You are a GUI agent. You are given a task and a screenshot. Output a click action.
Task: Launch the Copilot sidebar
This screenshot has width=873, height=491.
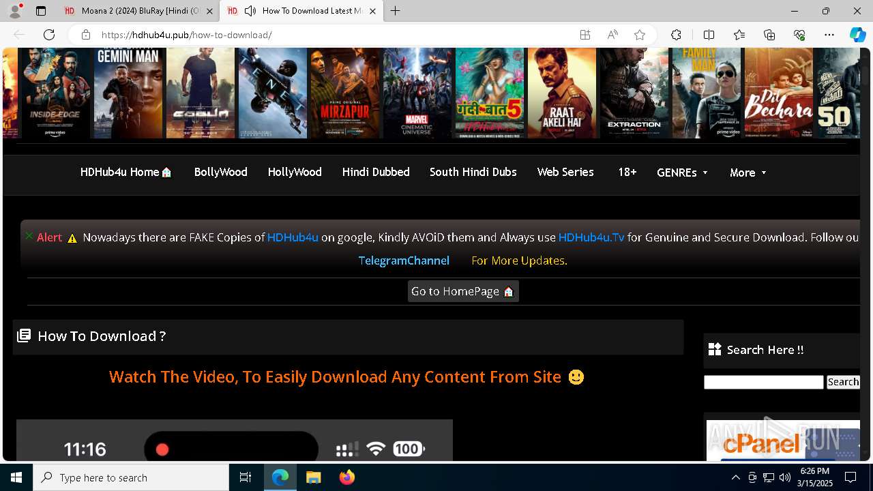(x=857, y=35)
